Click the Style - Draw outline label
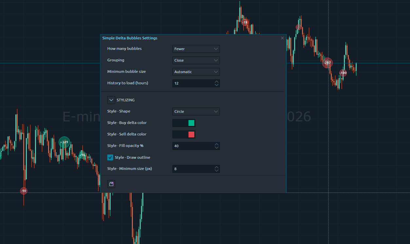This screenshot has height=244, width=410. tap(133, 157)
